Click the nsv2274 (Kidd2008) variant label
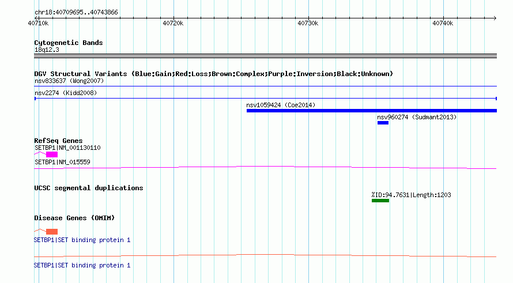 [66, 93]
